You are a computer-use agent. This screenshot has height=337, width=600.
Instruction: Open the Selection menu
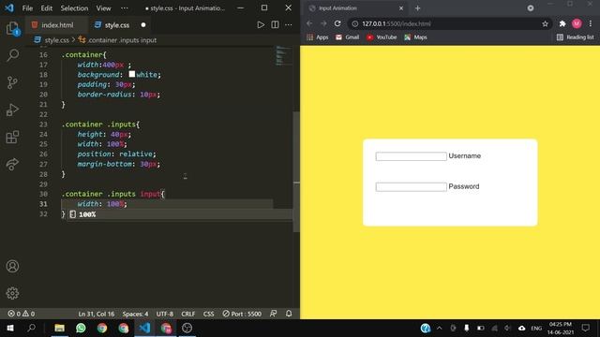tap(74, 8)
